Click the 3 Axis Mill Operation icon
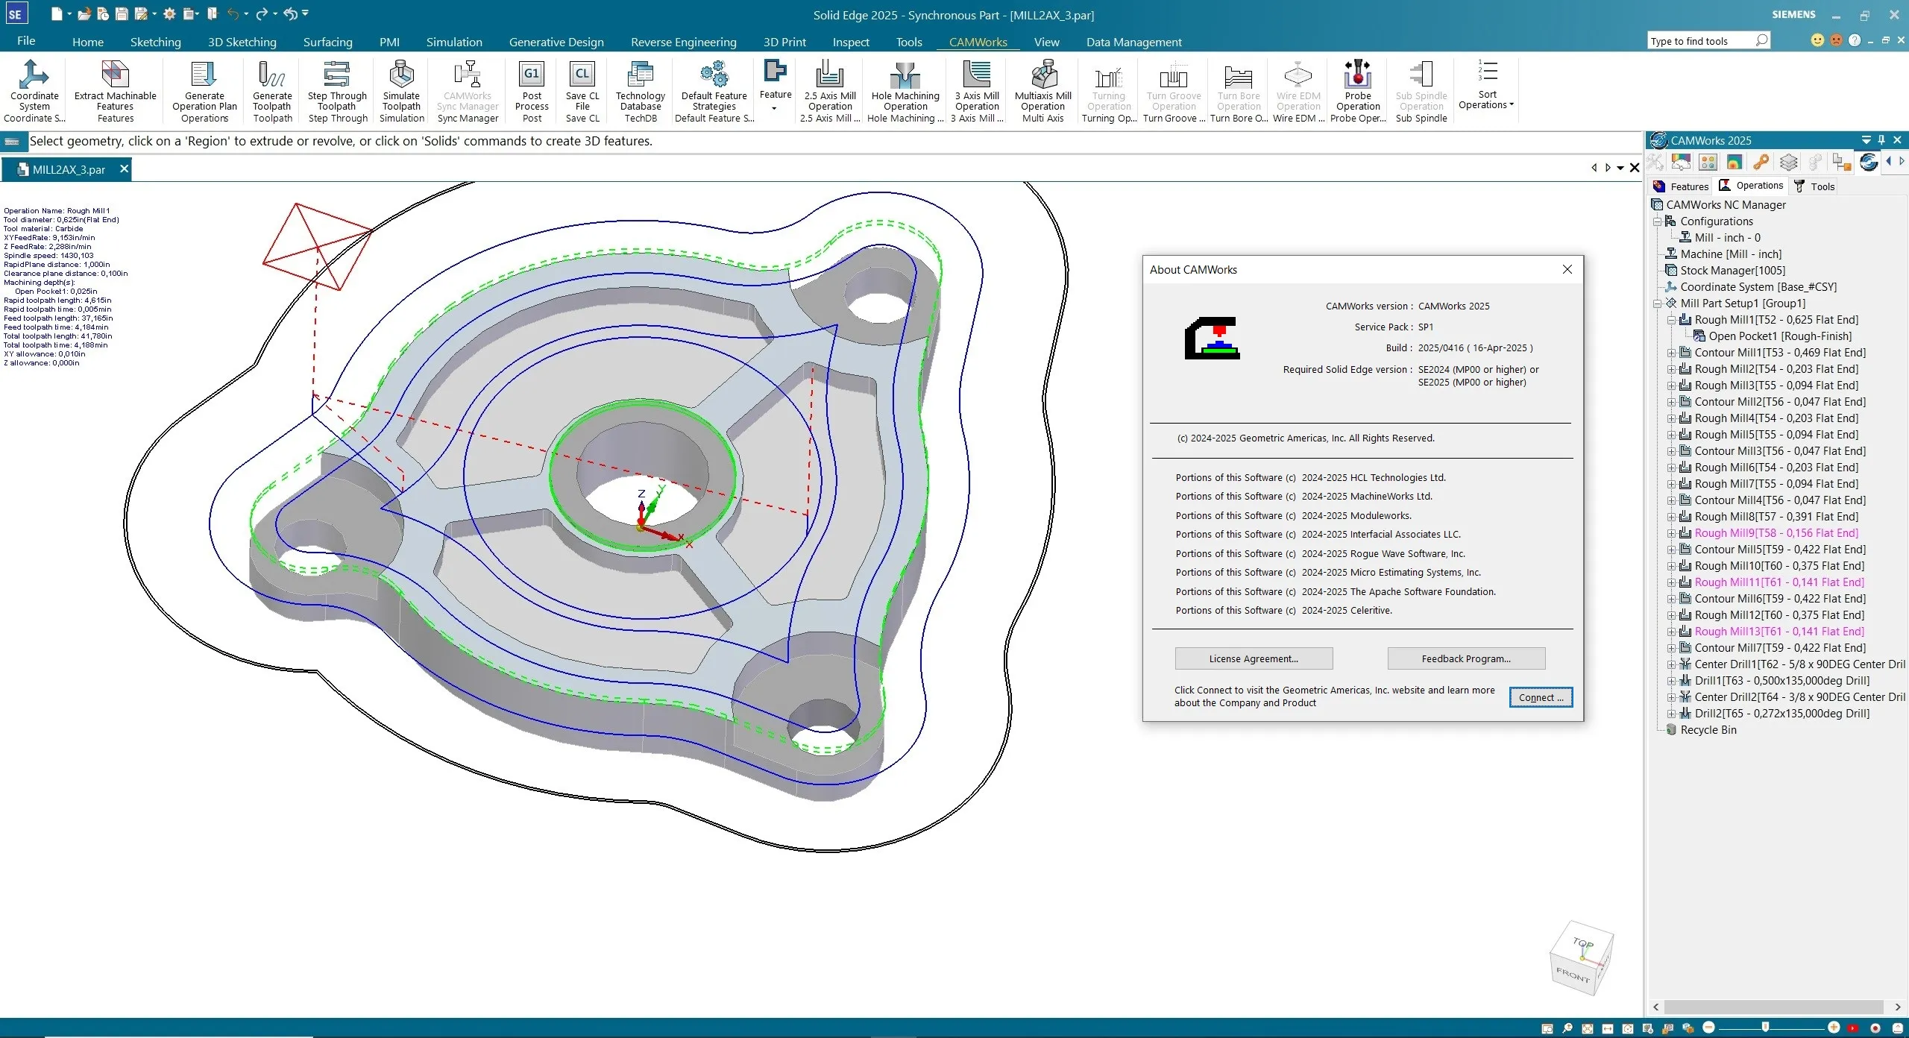Image resolution: width=1909 pixels, height=1038 pixels. pyautogui.click(x=976, y=75)
